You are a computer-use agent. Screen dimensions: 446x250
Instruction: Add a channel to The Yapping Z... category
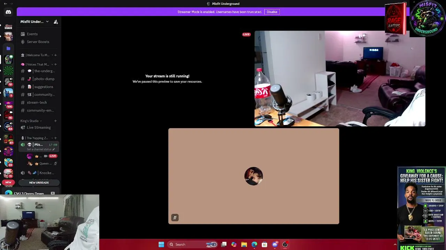tap(55, 138)
